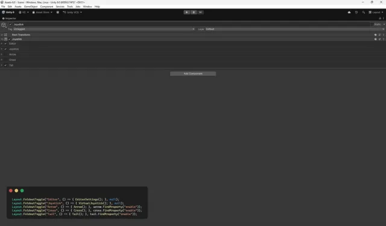Restore down the Unity window
This screenshot has width=386, height=226.
(372, 2)
